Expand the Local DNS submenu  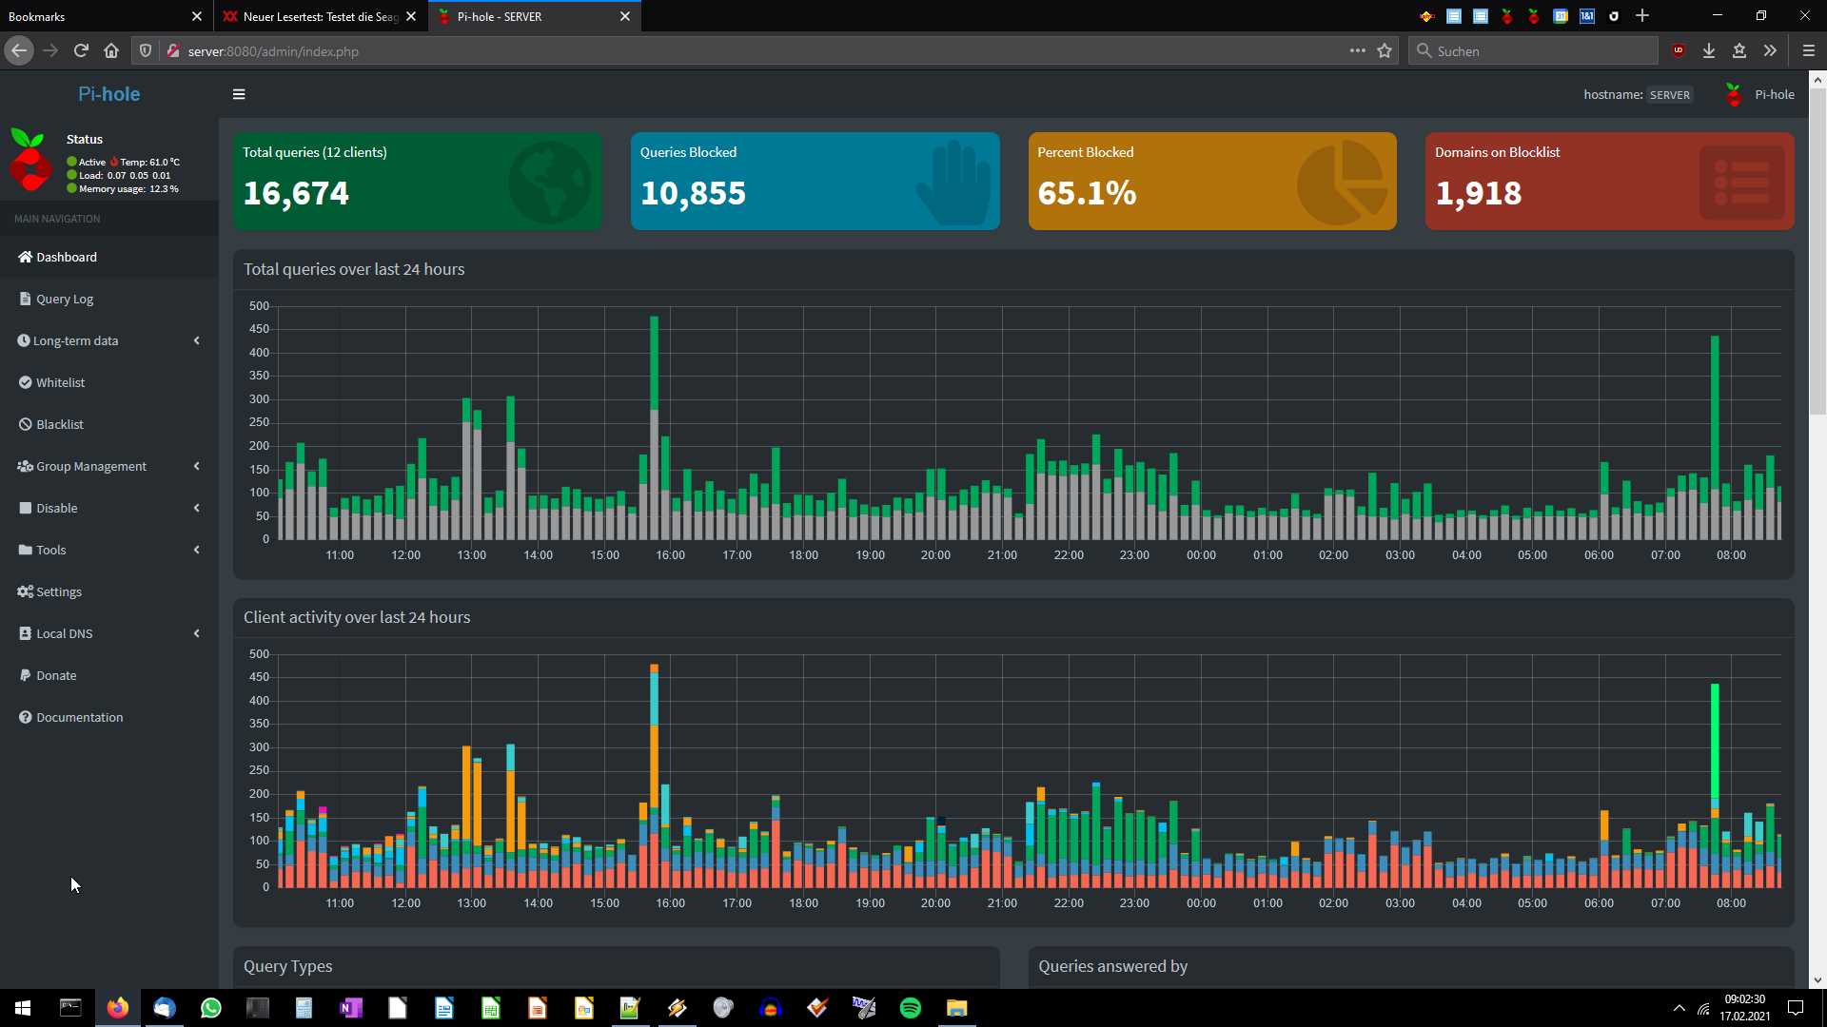(109, 633)
